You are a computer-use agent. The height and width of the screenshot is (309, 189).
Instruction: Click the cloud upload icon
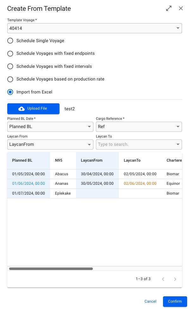pos(22,109)
